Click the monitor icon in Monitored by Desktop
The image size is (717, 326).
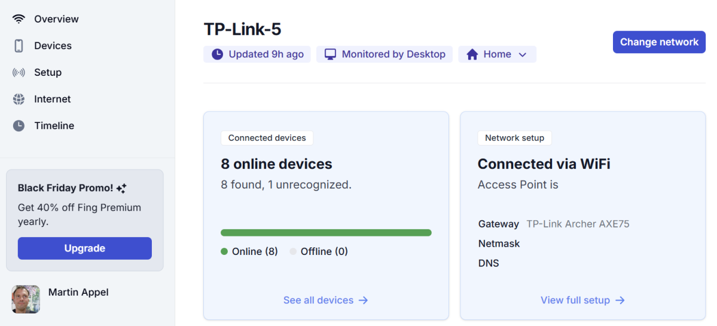330,54
